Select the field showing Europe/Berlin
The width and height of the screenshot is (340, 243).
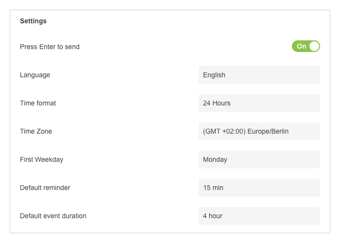click(259, 131)
